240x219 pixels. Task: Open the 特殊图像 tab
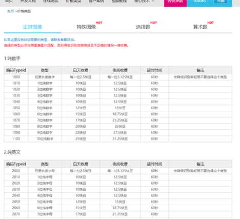(x=86, y=27)
